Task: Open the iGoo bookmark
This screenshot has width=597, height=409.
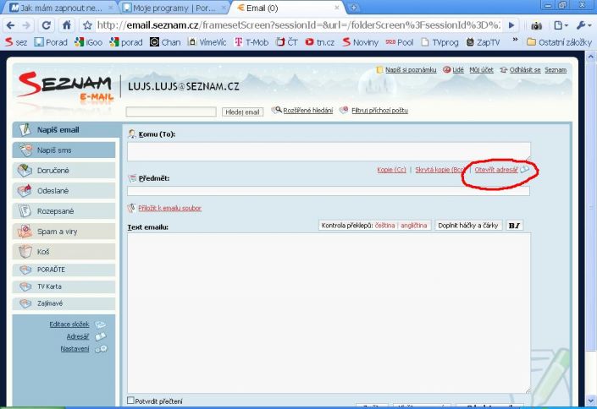Action: 88,42
